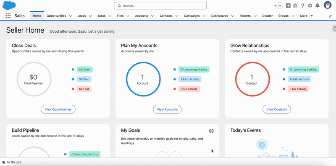Click 0 Past Activity badge in Grow Relationships
This screenshot has height=166, width=336.
[299, 79]
